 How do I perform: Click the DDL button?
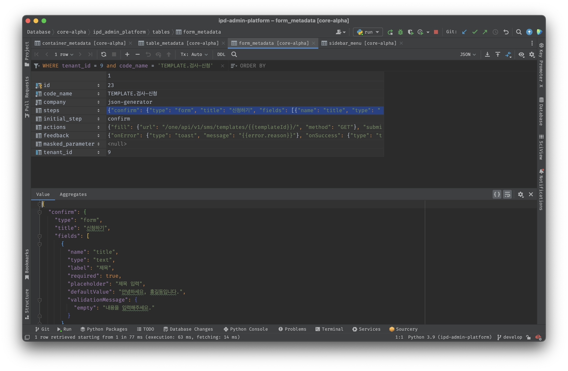[221, 54]
